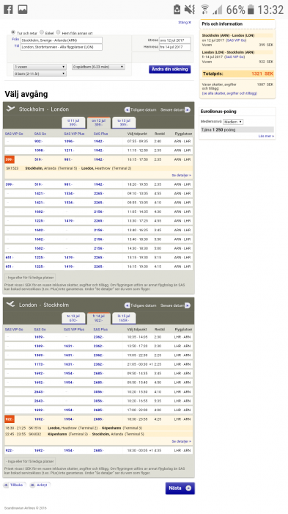Viewport: 288px width, 514px height.
Task: Click the Utresa date input field
Action: (x=174, y=40)
